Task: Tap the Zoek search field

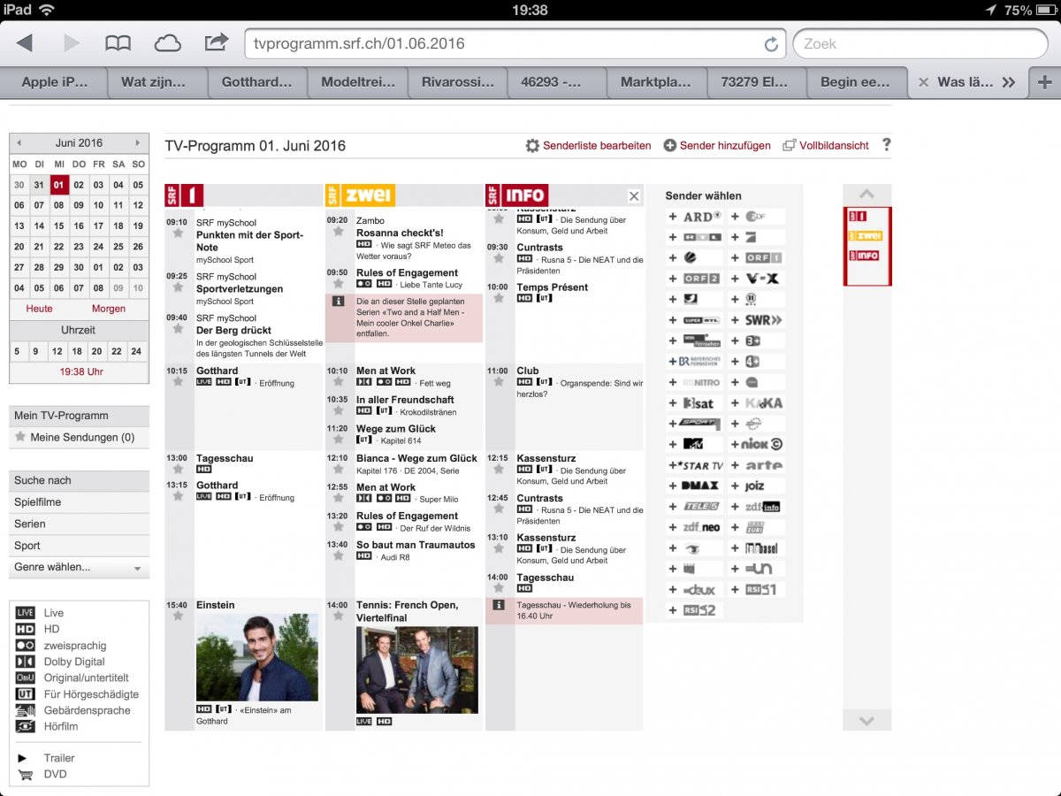Action: (x=920, y=43)
